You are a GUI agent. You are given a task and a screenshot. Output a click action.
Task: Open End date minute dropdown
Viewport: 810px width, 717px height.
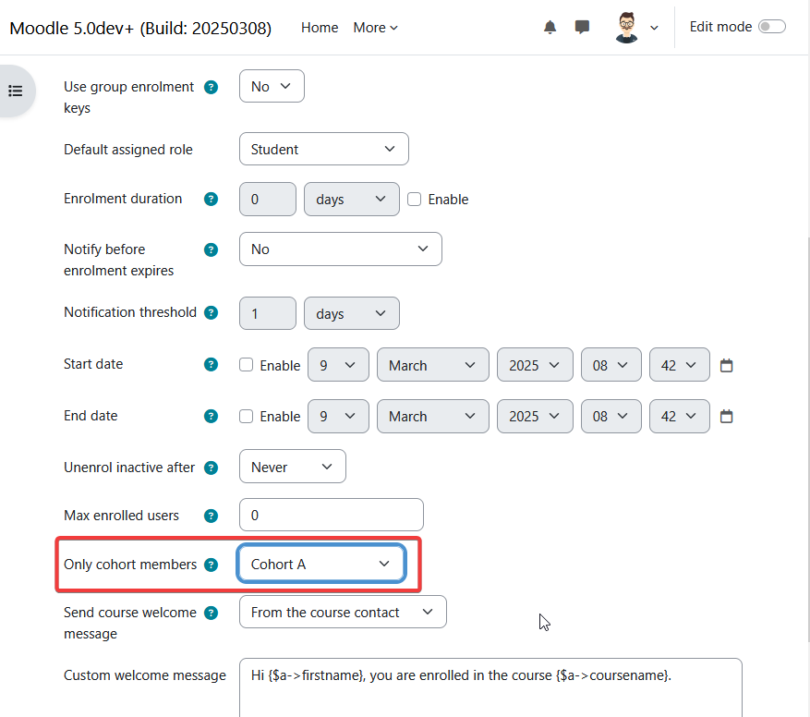click(679, 416)
